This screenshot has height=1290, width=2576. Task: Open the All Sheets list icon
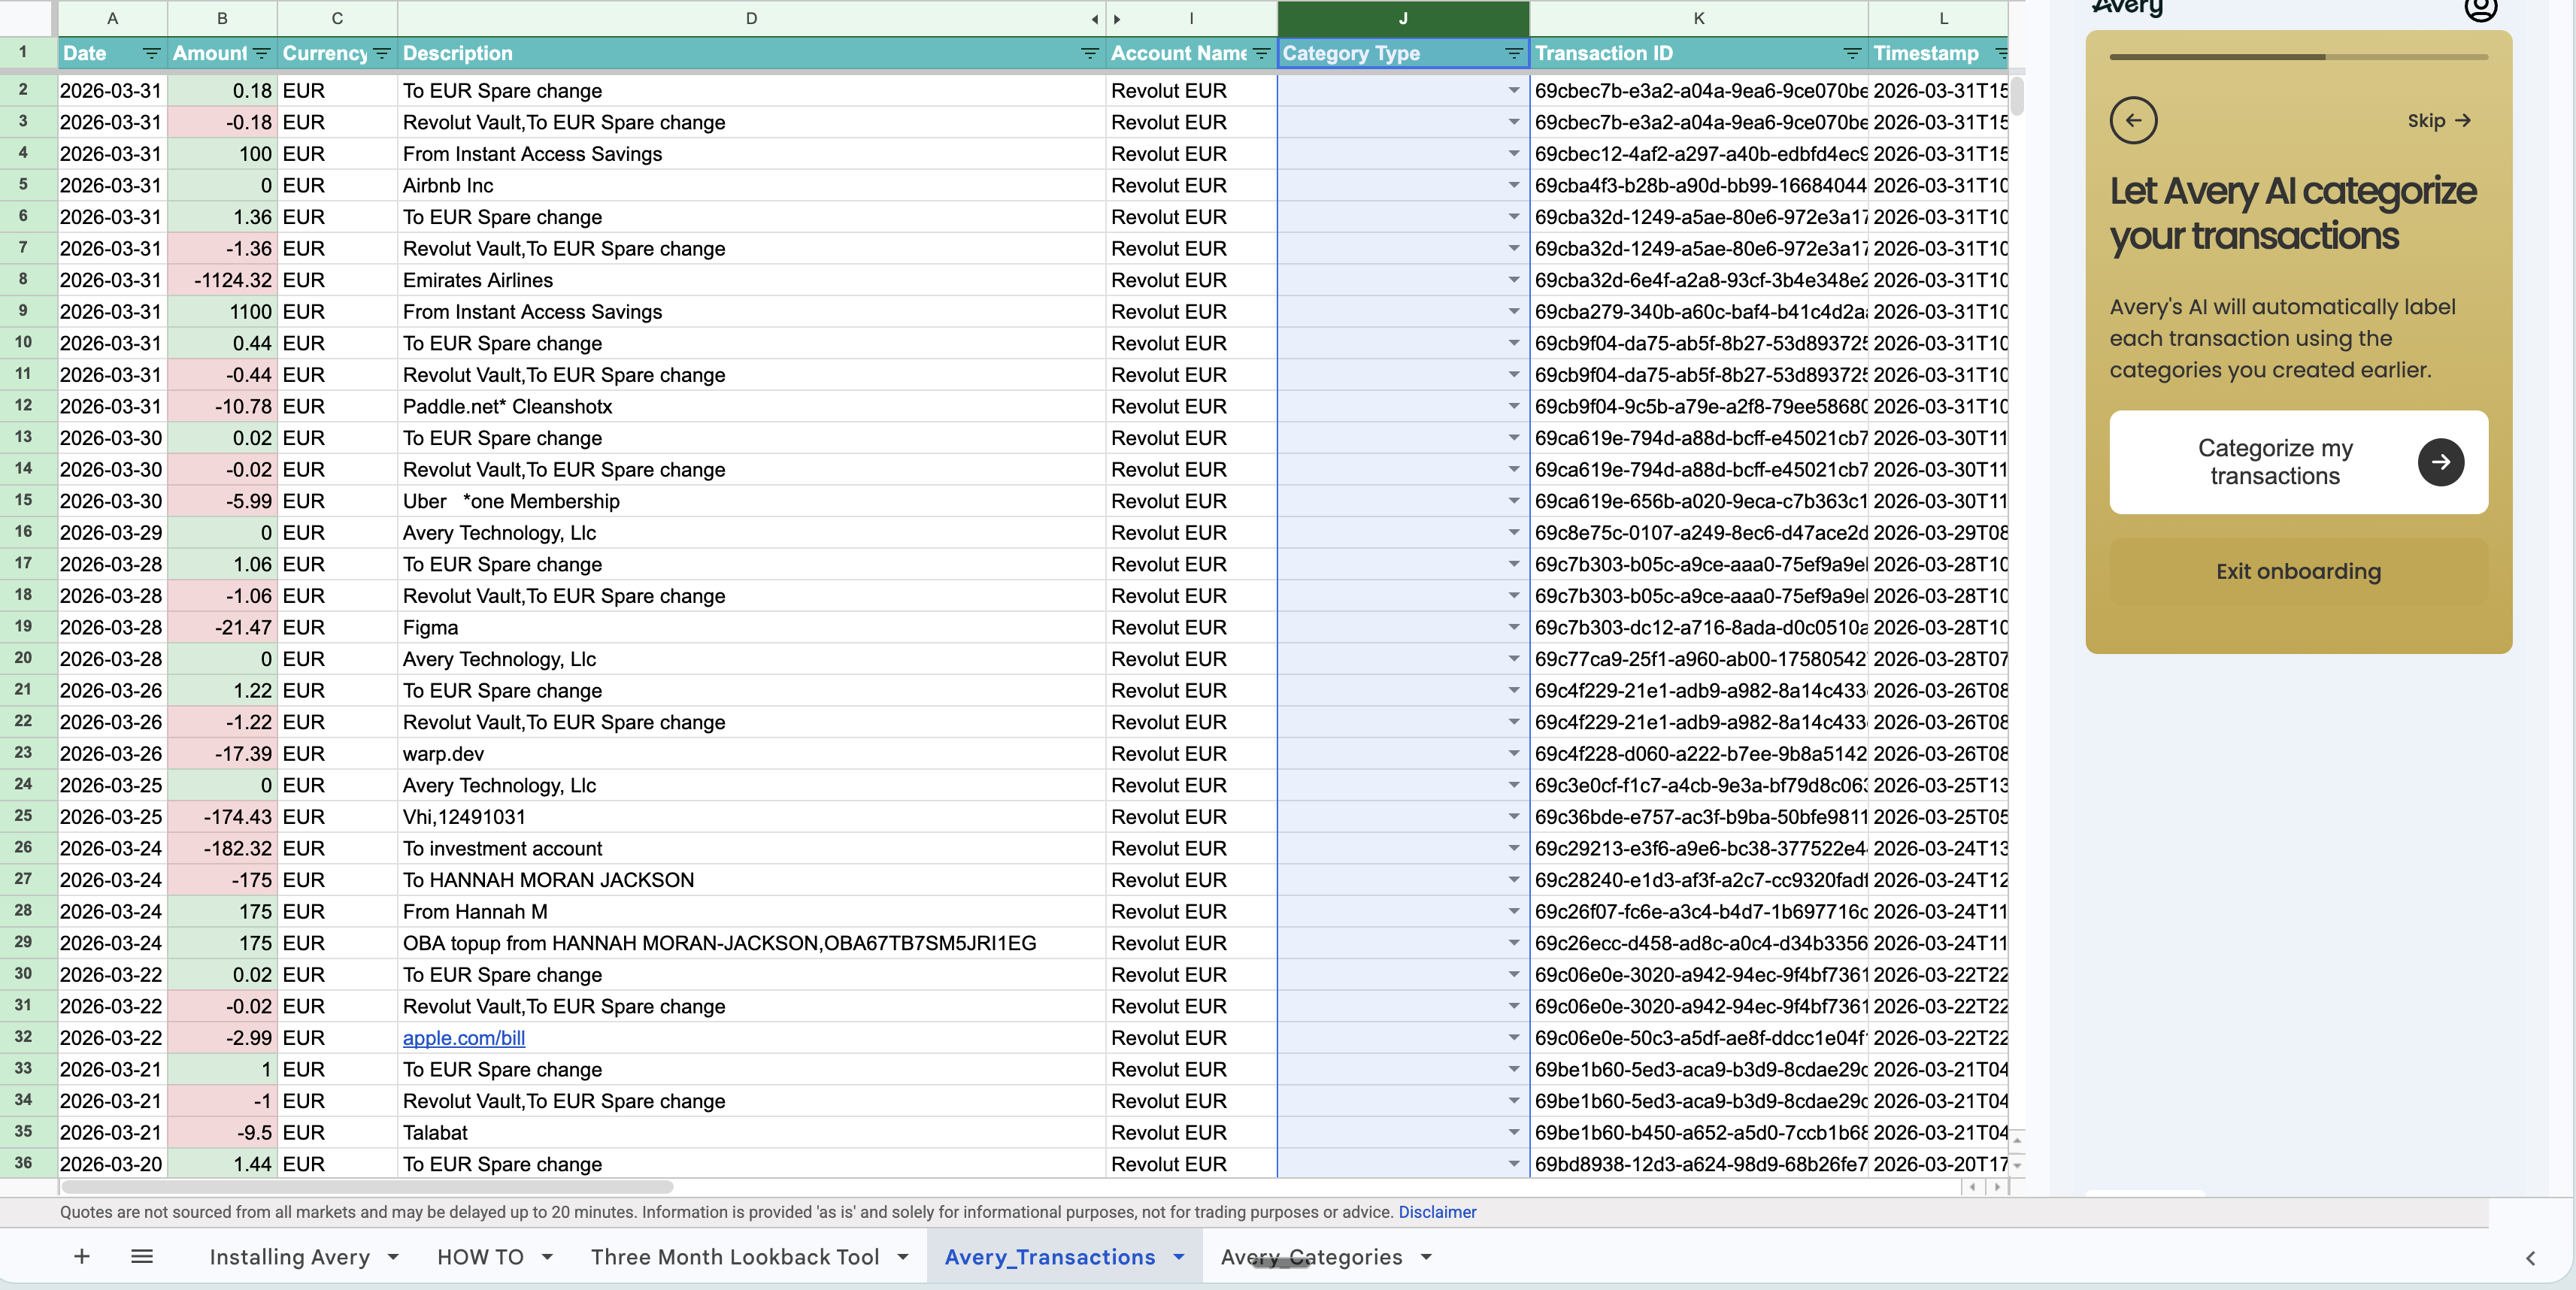click(x=142, y=1257)
